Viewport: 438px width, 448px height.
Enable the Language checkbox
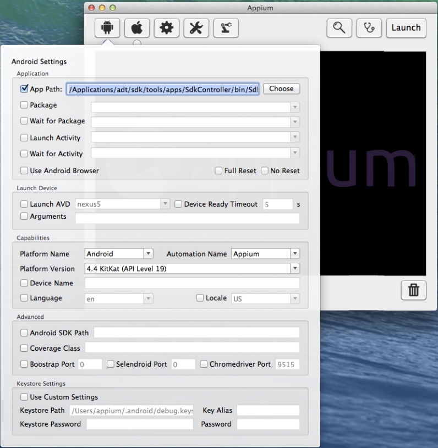(x=24, y=298)
